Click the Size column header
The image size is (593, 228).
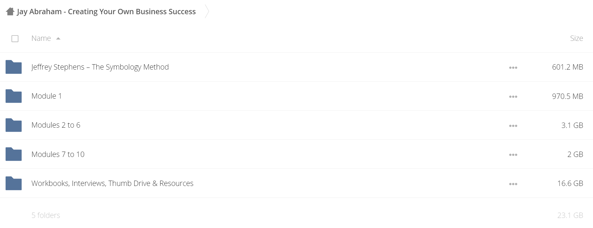(576, 38)
